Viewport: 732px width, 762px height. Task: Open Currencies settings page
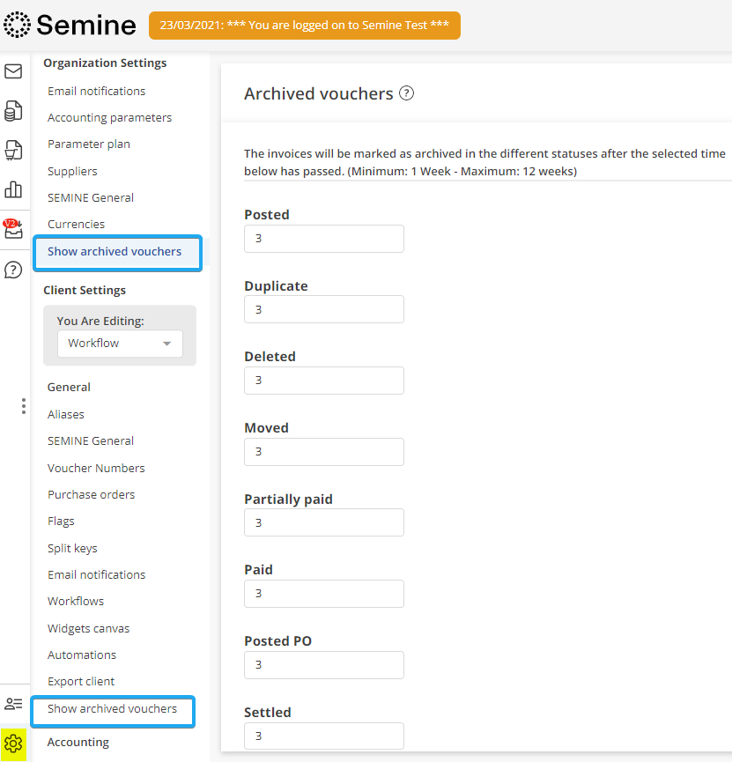coord(76,225)
